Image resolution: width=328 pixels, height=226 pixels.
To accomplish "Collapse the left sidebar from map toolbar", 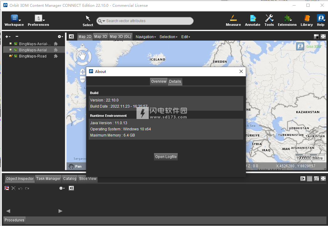I will click(71, 37).
